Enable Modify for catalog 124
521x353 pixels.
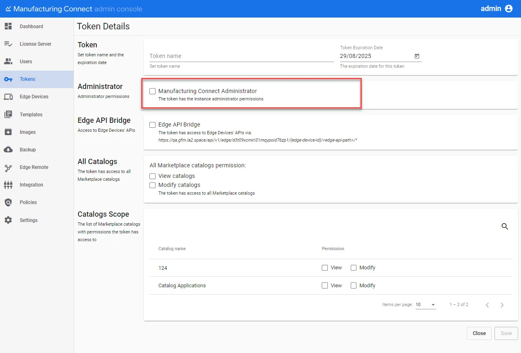tap(354, 268)
